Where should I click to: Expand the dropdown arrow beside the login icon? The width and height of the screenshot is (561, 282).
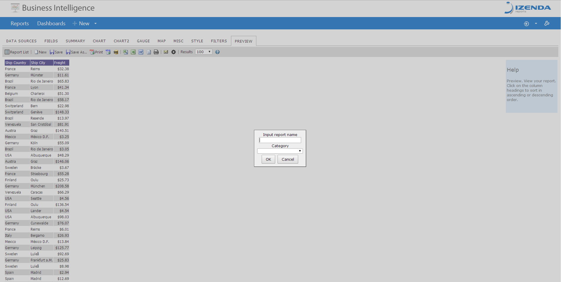(x=536, y=23)
